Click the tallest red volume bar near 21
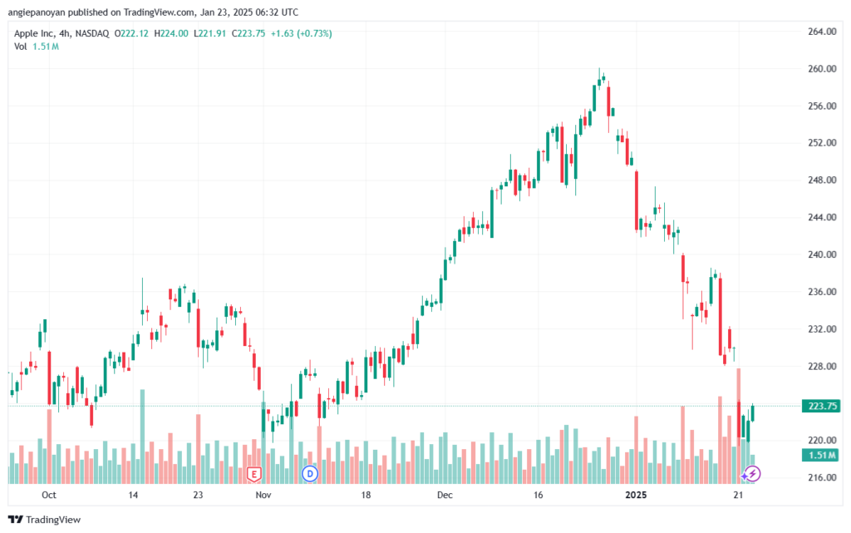 tap(739, 426)
